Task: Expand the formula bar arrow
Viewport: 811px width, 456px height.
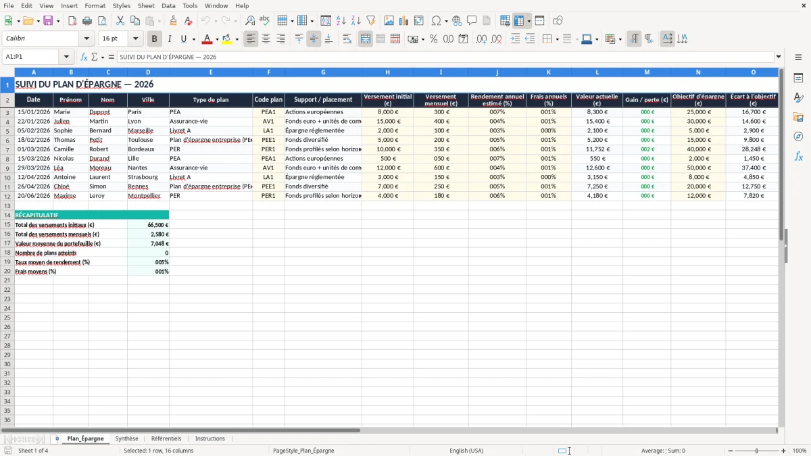Action: [x=779, y=57]
